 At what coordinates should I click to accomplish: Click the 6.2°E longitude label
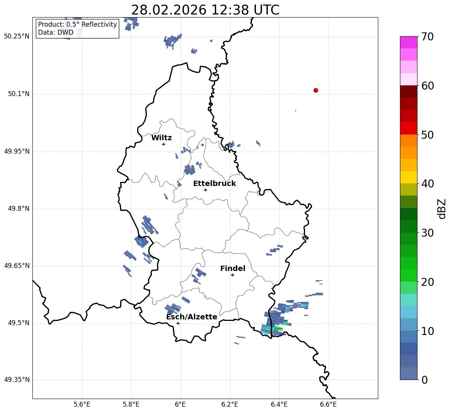[230, 404]
